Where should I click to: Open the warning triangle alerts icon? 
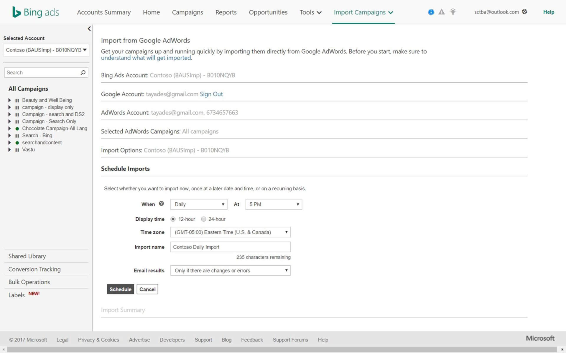point(442,12)
